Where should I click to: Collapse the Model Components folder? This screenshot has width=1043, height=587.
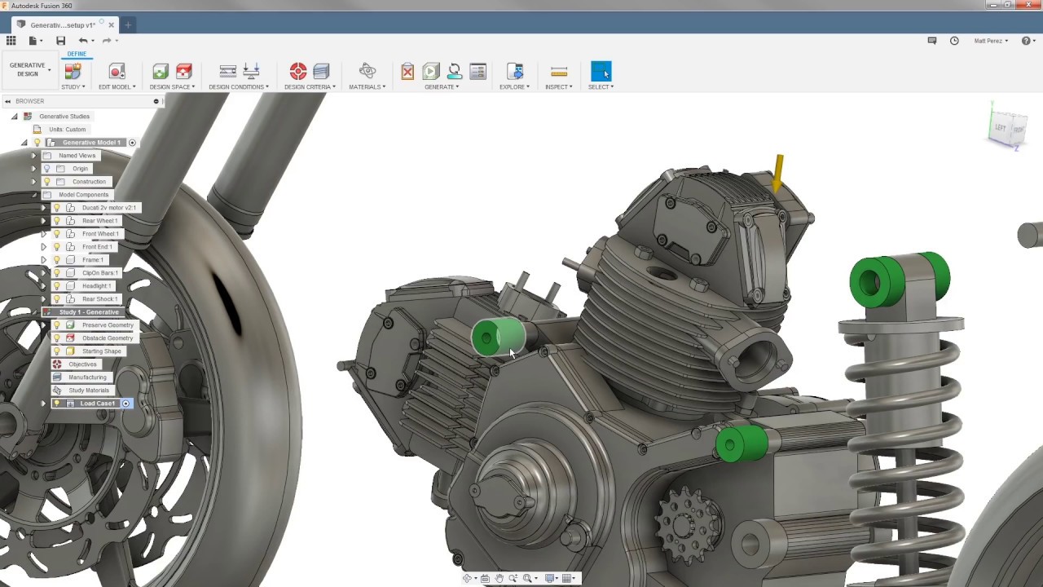(33, 195)
